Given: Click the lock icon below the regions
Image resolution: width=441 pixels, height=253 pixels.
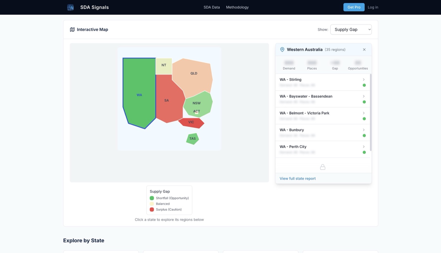Looking at the screenshot, I should [x=322, y=167].
